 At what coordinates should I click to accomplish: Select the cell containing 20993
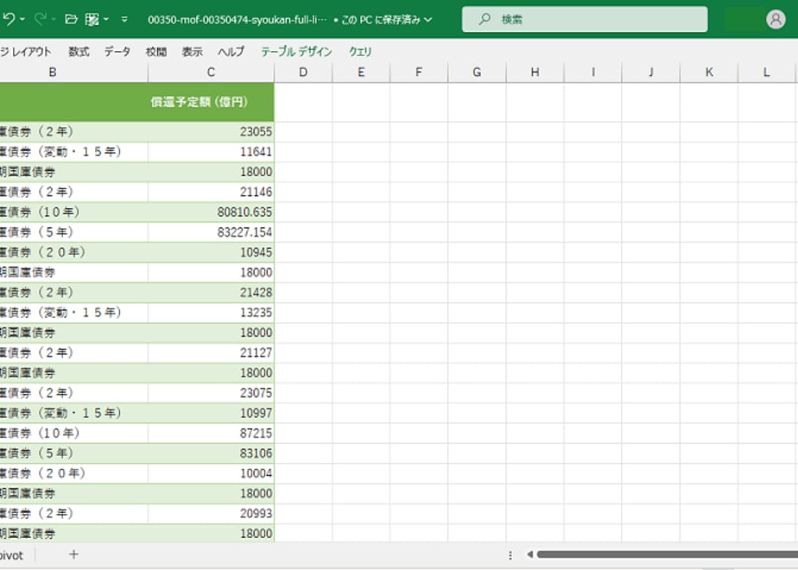tap(212, 514)
